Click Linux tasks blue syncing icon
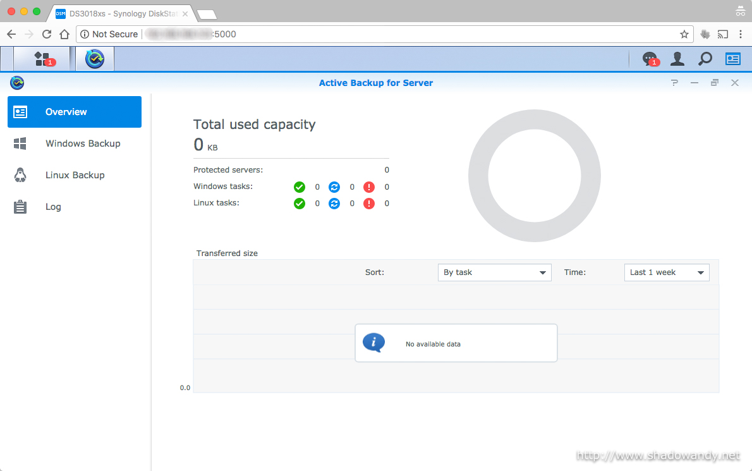752x471 pixels. [x=334, y=204]
